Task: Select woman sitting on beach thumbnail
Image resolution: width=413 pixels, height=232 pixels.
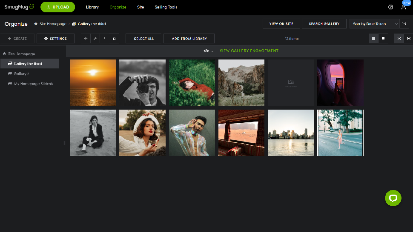Action: [x=93, y=133]
